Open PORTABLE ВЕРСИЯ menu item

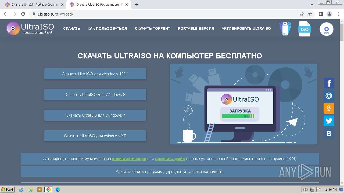pyautogui.click(x=196, y=28)
